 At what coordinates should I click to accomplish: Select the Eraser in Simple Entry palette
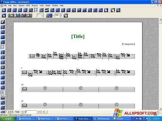coord(3,22)
